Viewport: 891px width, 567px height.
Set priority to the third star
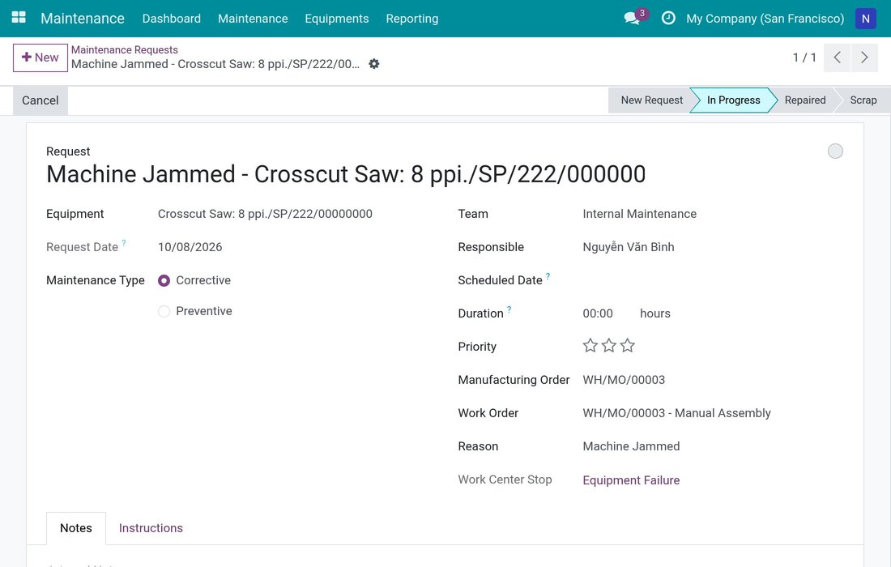click(x=627, y=345)
